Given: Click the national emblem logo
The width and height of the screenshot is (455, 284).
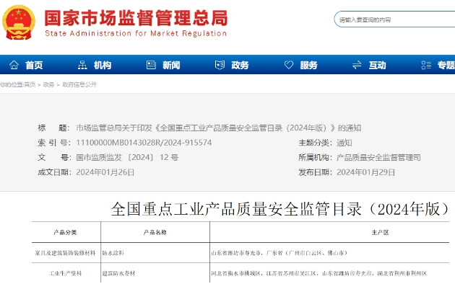Looking at the screenshot, I should click(x=19, y=22).
